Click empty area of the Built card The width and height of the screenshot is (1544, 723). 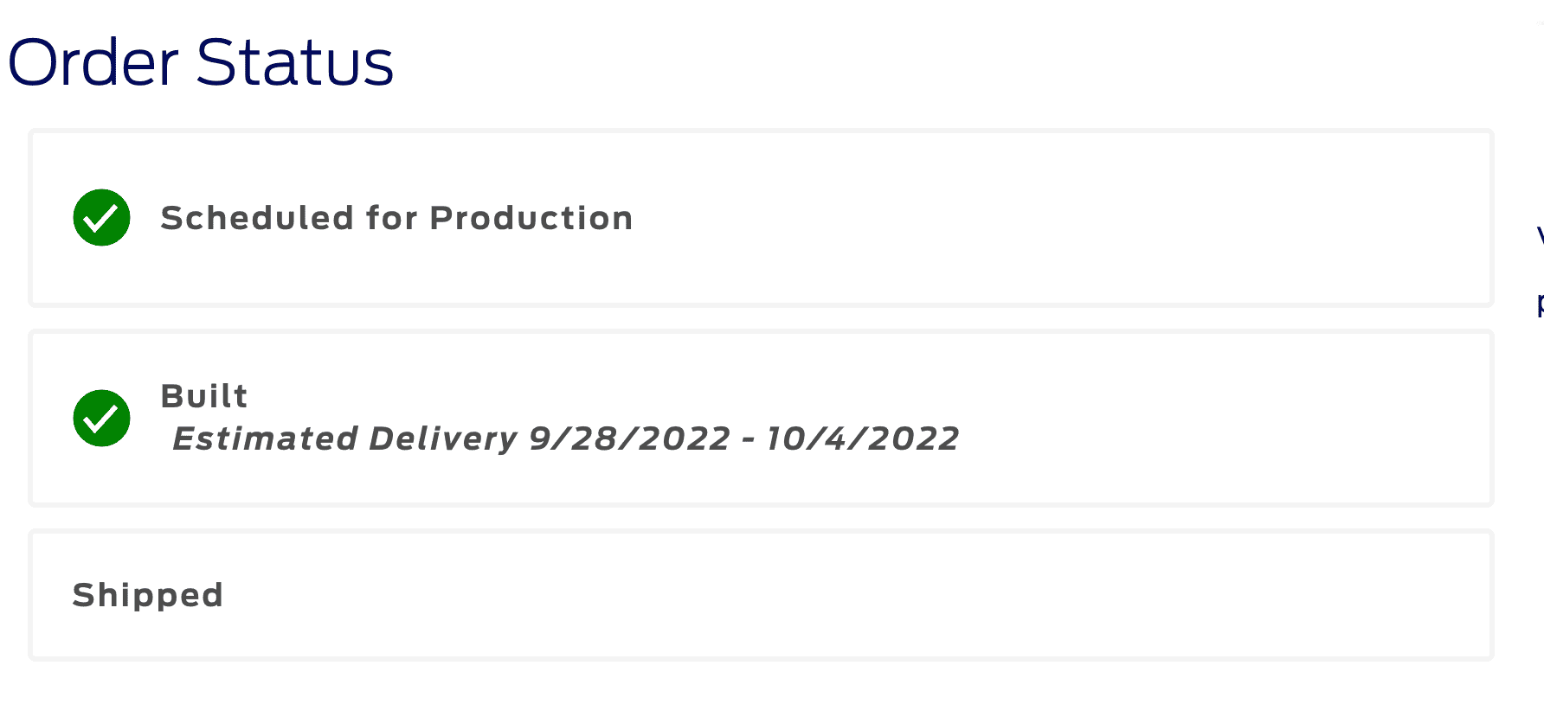coord(1212,419)
